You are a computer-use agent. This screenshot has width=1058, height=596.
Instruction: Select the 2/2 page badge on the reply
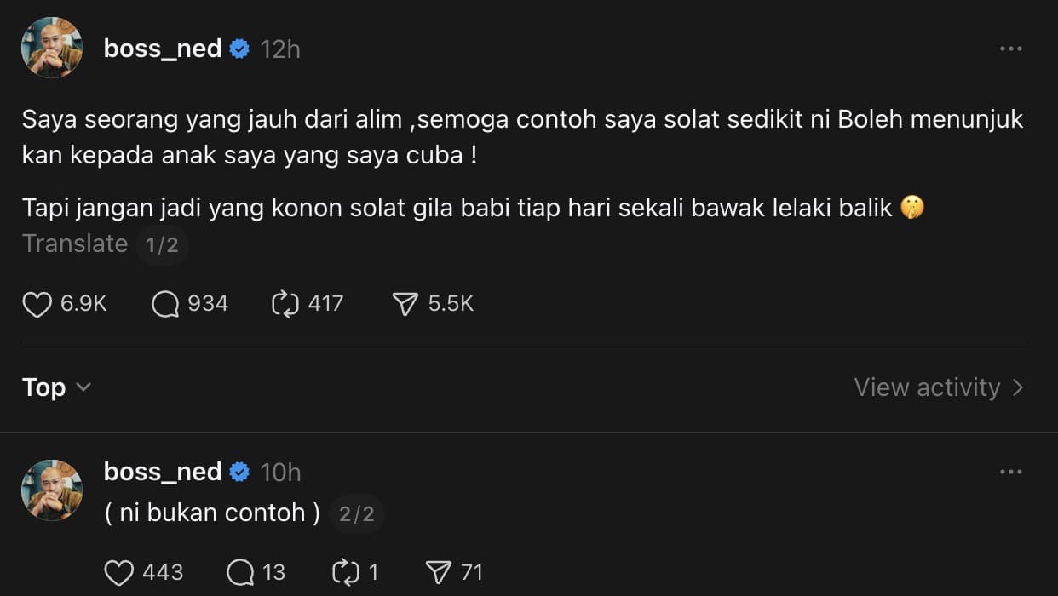[357, 513]
